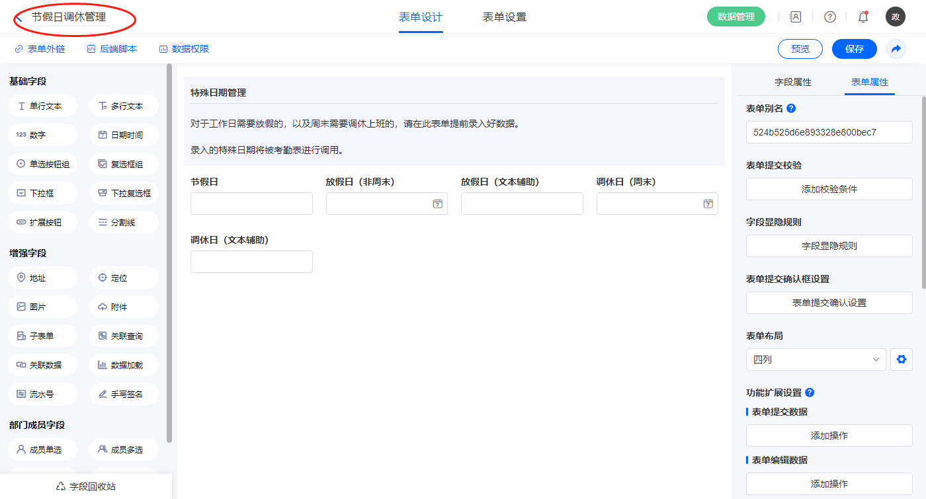Click the 节假日 text input field

[251, 204]
